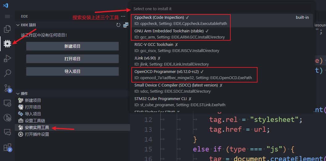326x161 pixels.
Task: Click the large 导入项目 button
Action: [72, 71]
